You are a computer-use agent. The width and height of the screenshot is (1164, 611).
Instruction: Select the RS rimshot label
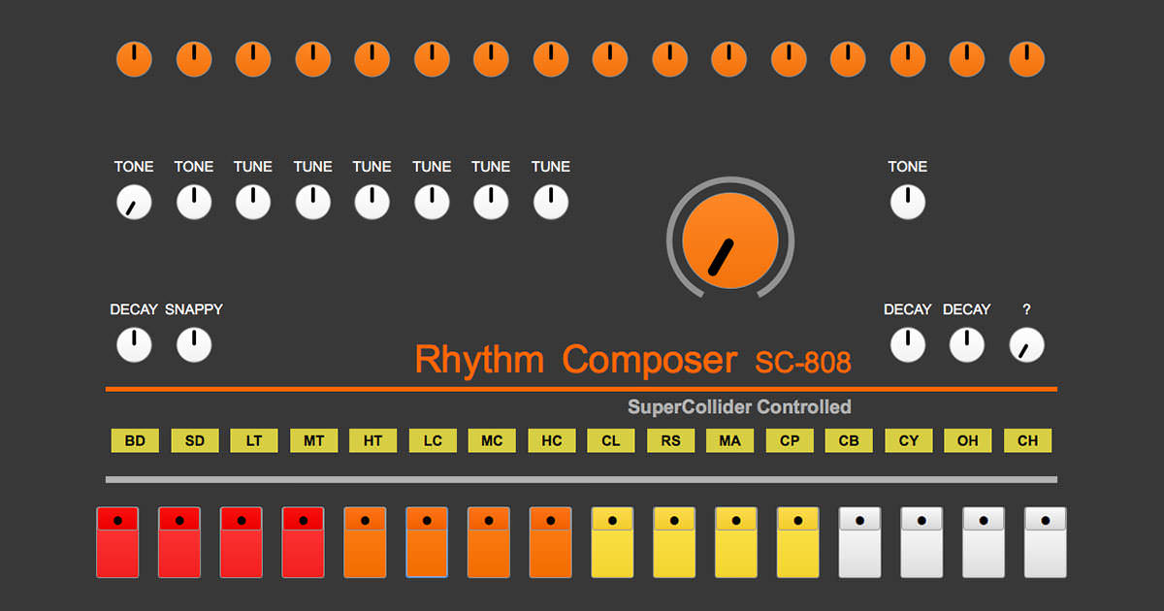pos(670,440)
